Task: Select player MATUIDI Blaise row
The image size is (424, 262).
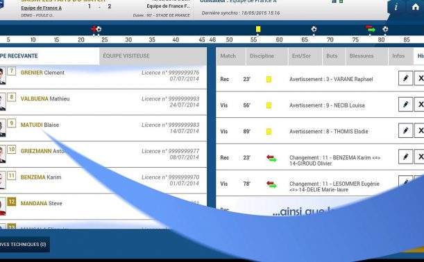Action: tap(103, 128)
